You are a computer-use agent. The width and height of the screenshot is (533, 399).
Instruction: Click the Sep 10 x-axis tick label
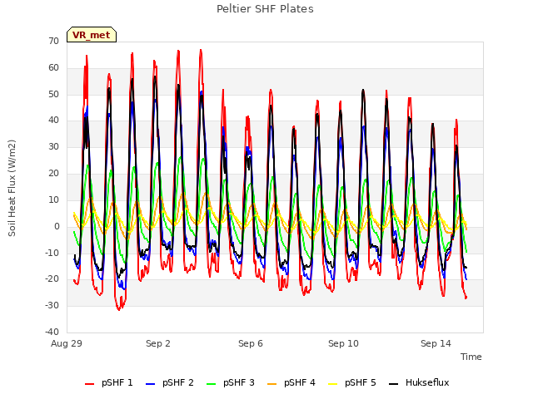coord(343,343)
